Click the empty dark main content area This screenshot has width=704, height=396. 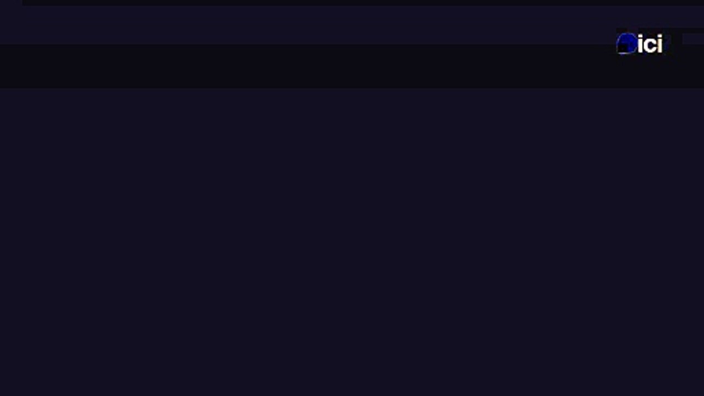click(x=352, y=242)
